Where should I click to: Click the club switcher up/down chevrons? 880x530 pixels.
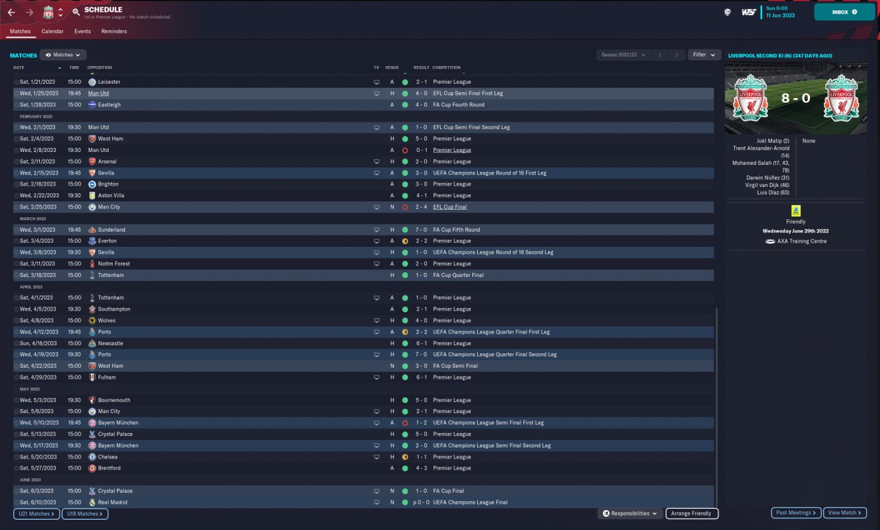click(x=60, y=12)
